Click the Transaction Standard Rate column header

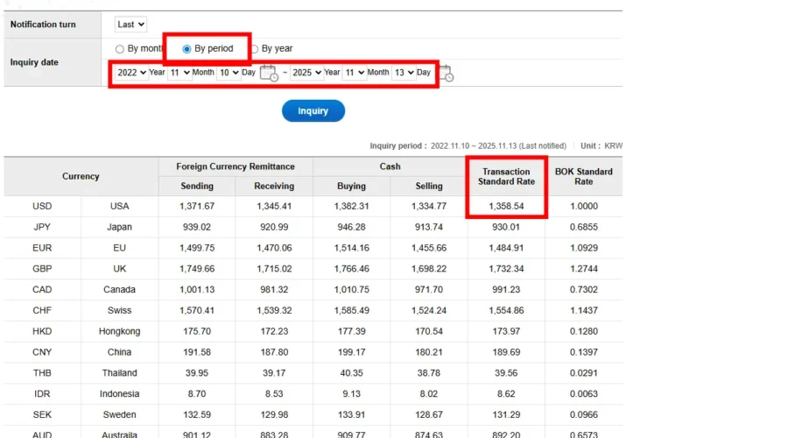[506, 176]
